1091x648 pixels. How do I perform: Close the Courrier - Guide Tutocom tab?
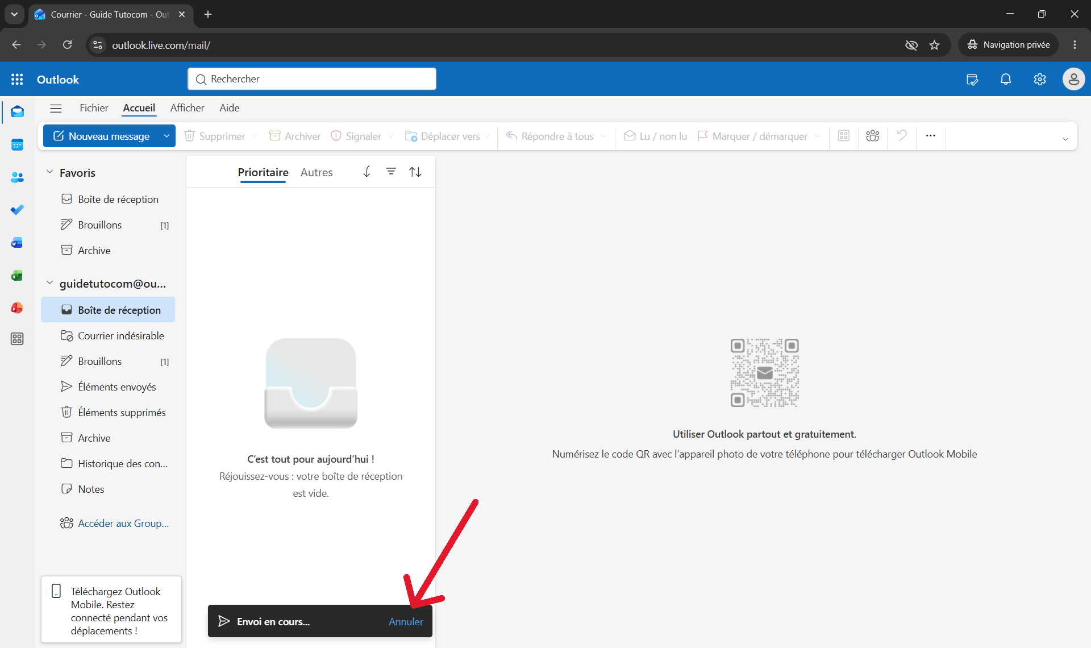click(x=182, y=14)
